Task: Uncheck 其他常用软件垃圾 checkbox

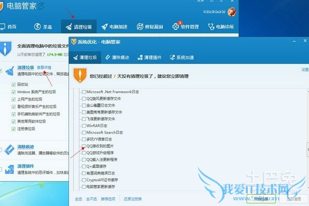Action: coord(13,122)
